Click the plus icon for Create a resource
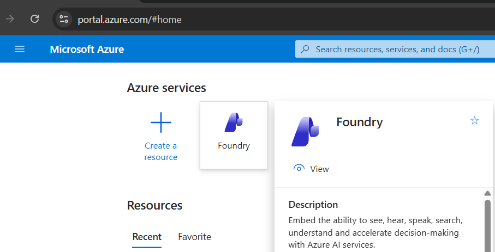495x252 pixels. pyautogui.click(x=160, y=122)
